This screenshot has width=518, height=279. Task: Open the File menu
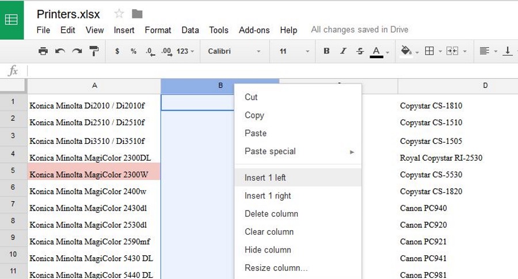click(x=43, y=30)
